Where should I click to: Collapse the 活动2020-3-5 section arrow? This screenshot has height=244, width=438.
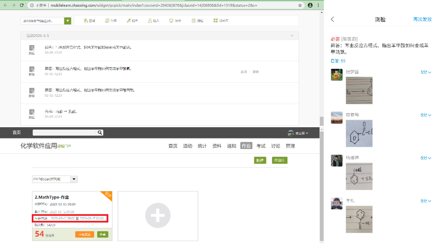[292, 36]
